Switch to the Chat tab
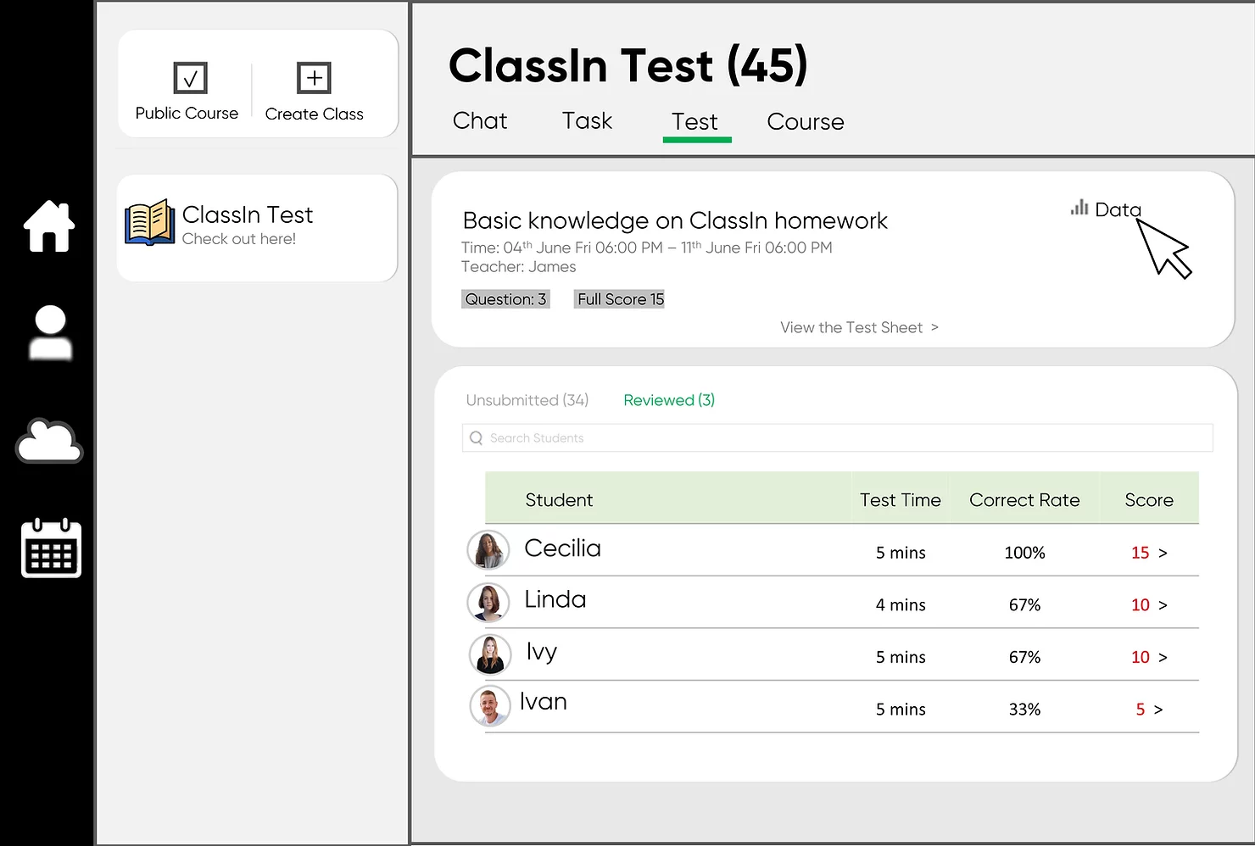Viewport: 1255px width, 846px height. [x=480, y=121]
